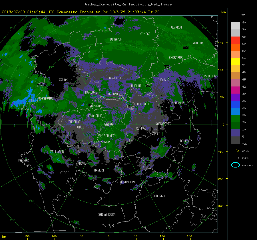Click the BIJAPUR city label
This screenshot has width=257, height=240.
click(116, 39)
